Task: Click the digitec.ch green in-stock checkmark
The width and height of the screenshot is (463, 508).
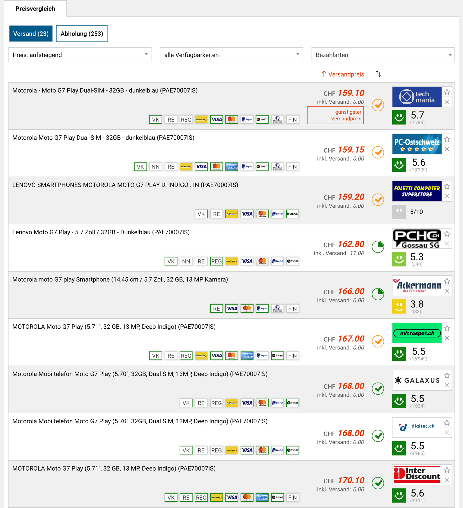Action: [378, 436]
